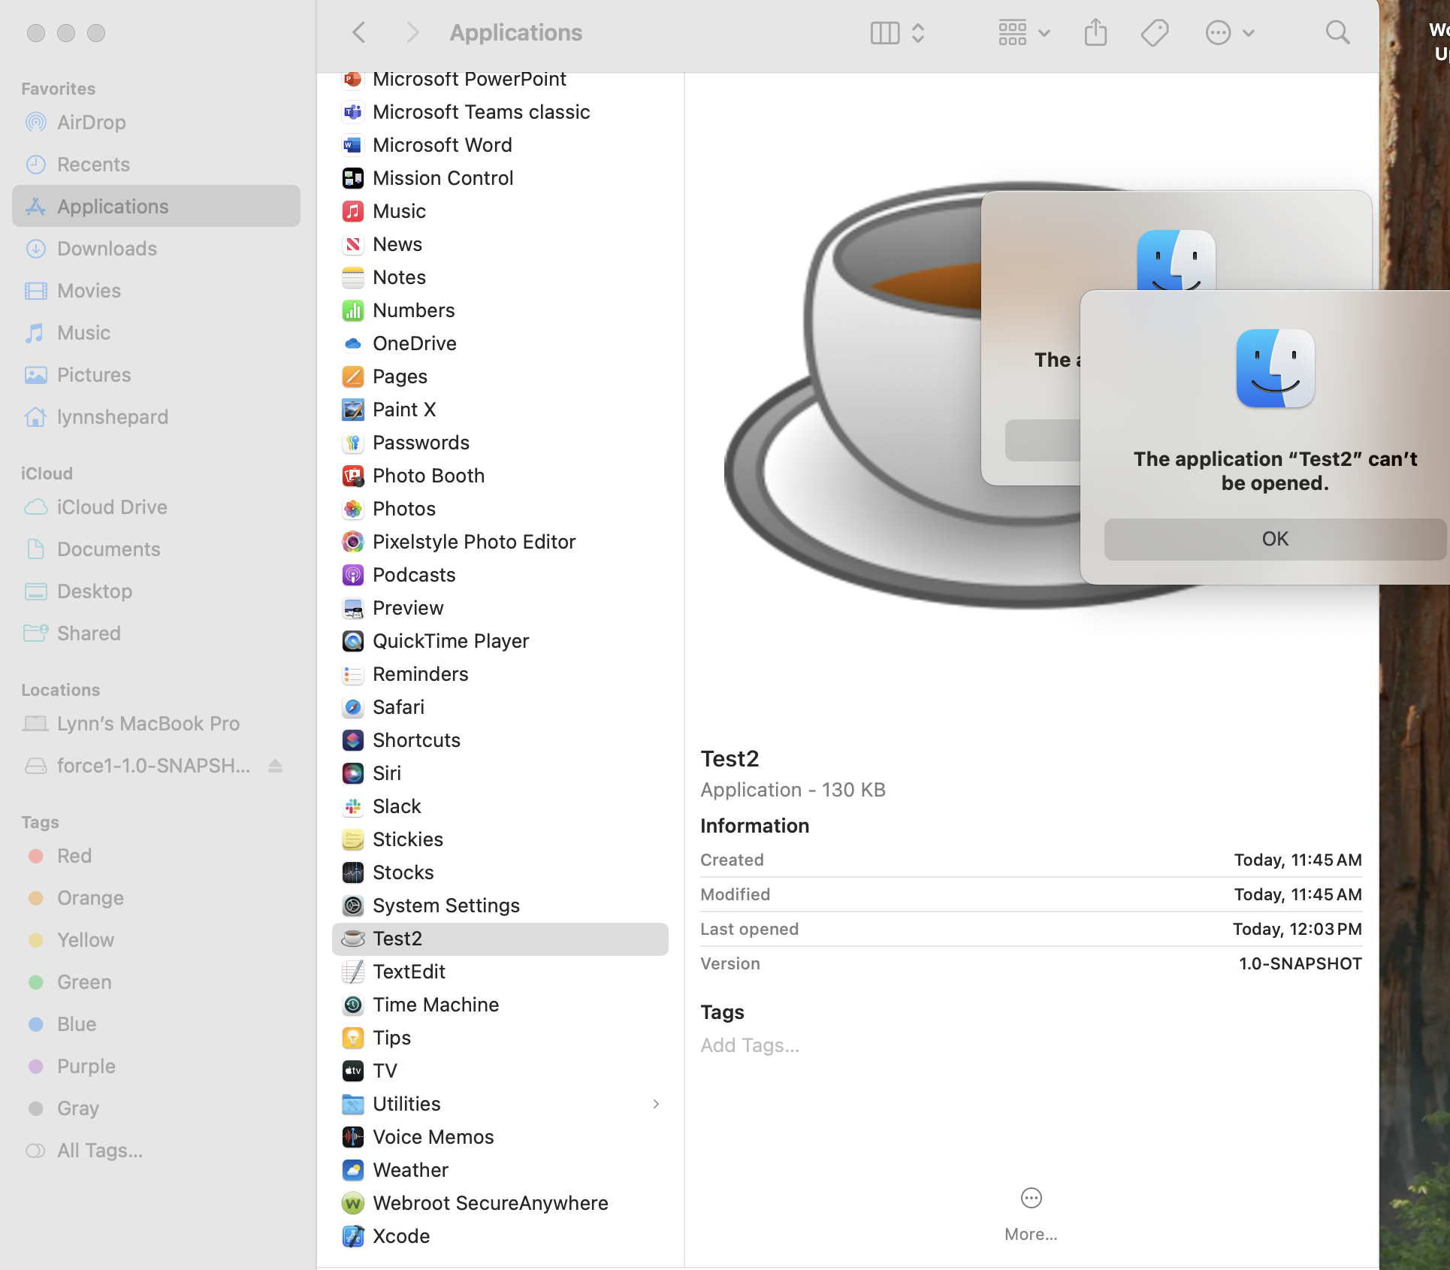Select the Purple tag
The image size is (1450, 1270).
tap(156, 1066)
